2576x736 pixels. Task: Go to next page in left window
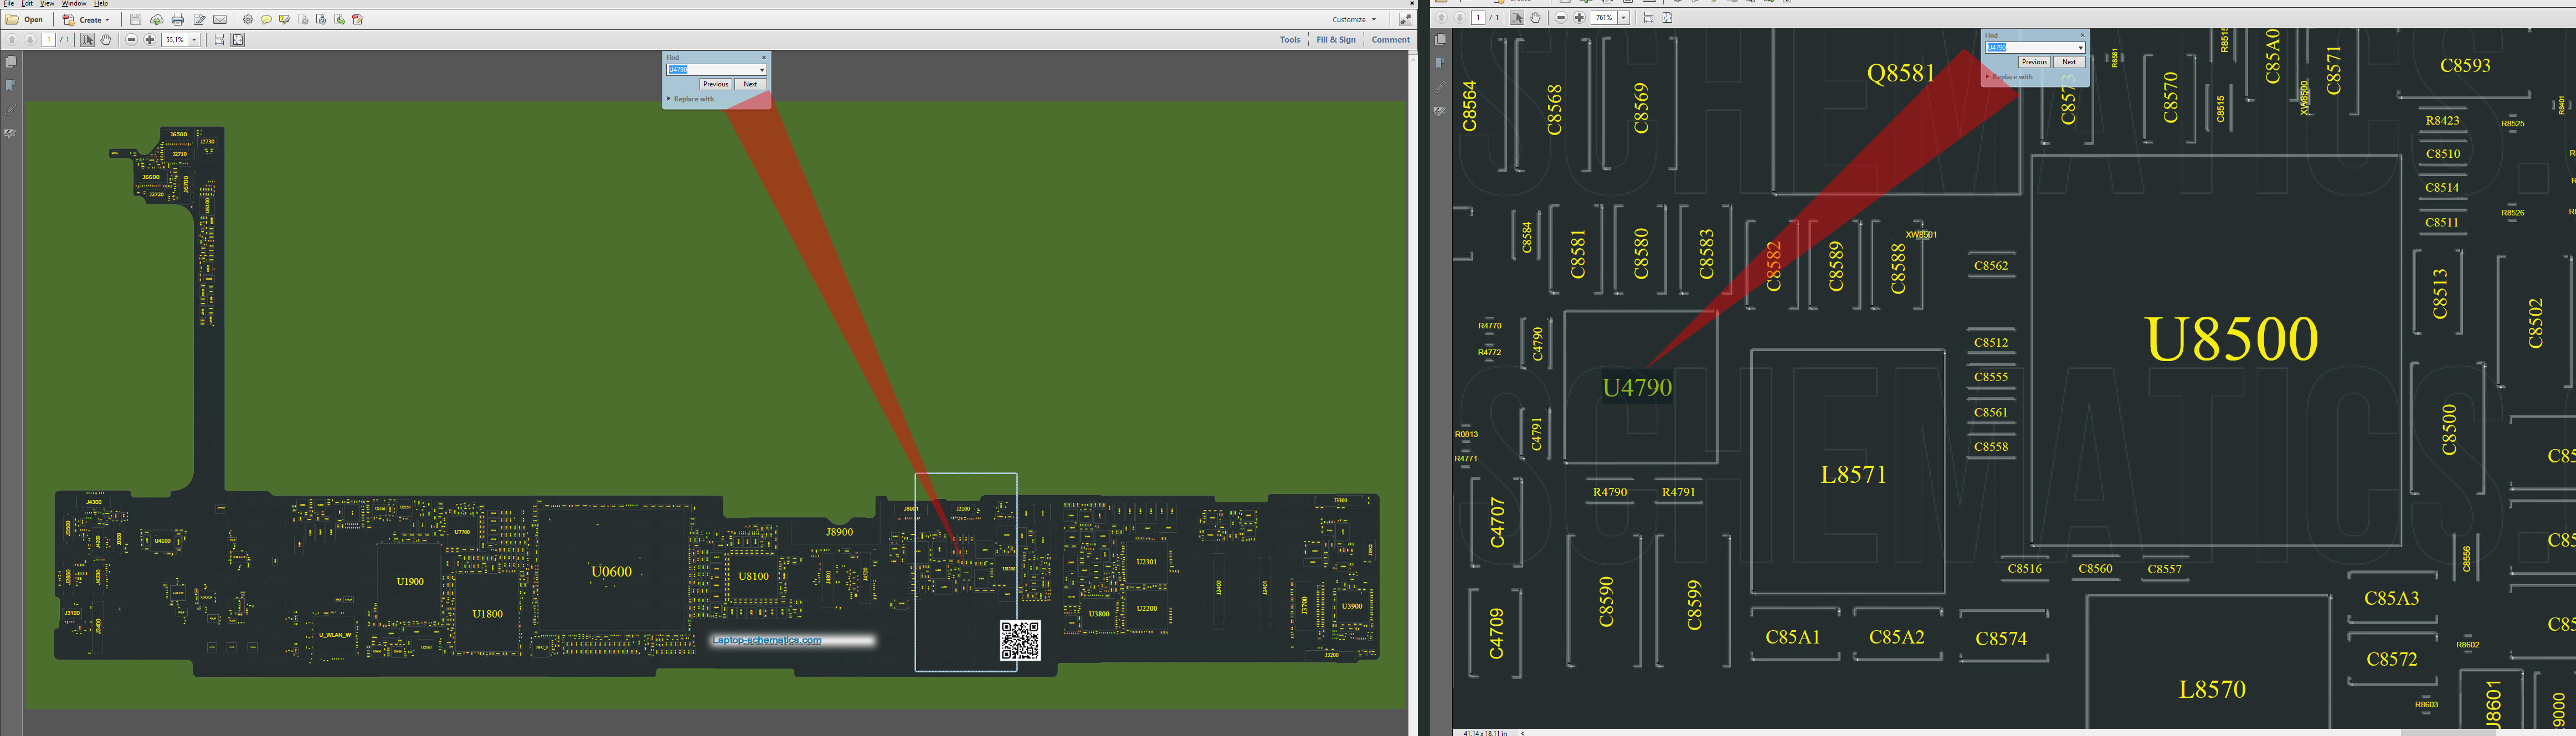pos(30,40)
